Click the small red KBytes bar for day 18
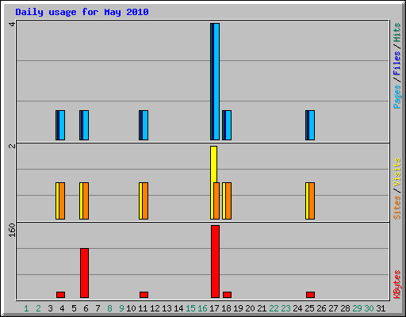 227,295
